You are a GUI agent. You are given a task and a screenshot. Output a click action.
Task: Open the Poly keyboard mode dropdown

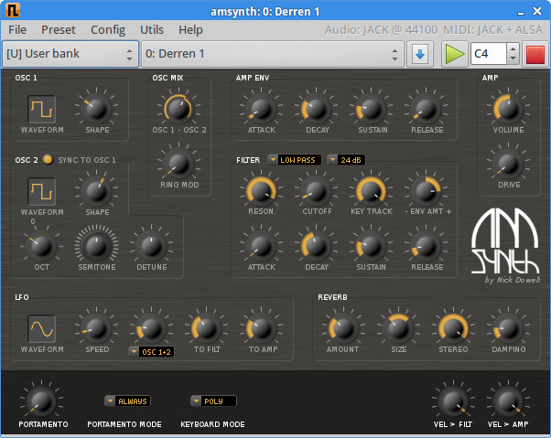coord(213,401)
